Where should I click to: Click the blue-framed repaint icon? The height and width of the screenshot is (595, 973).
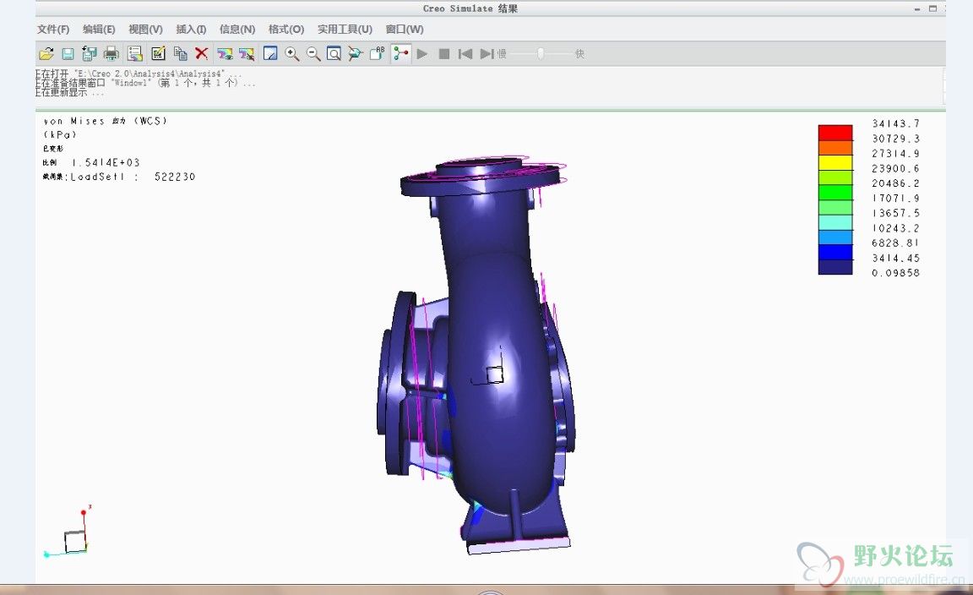coord(270,54)
